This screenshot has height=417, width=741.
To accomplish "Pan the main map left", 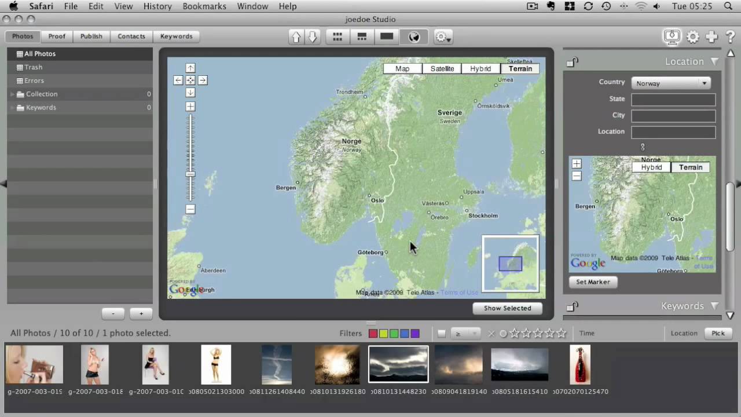I will point(178,81).
